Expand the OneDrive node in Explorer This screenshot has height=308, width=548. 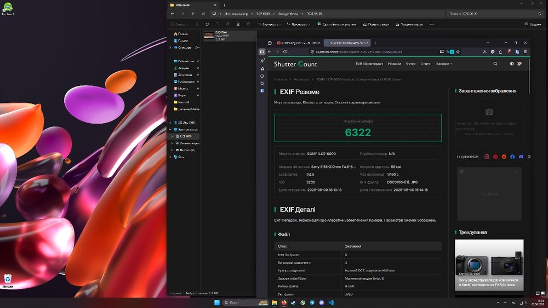click(170, 48)
